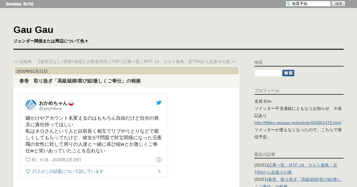Open tweet author name おかめちゃん

click(57, 103)
